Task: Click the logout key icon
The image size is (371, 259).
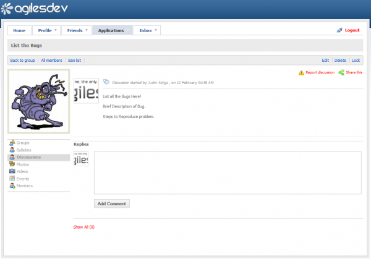Action: [339, 30]
